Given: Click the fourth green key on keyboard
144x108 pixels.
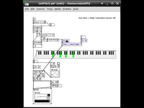Looking at the screenshot, I should pos(73,56).
